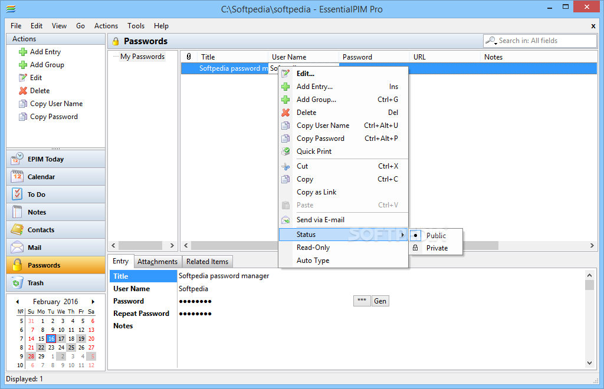Sort by the Notes column header
This screenshot has height=389, width=604.
[539, 57]
